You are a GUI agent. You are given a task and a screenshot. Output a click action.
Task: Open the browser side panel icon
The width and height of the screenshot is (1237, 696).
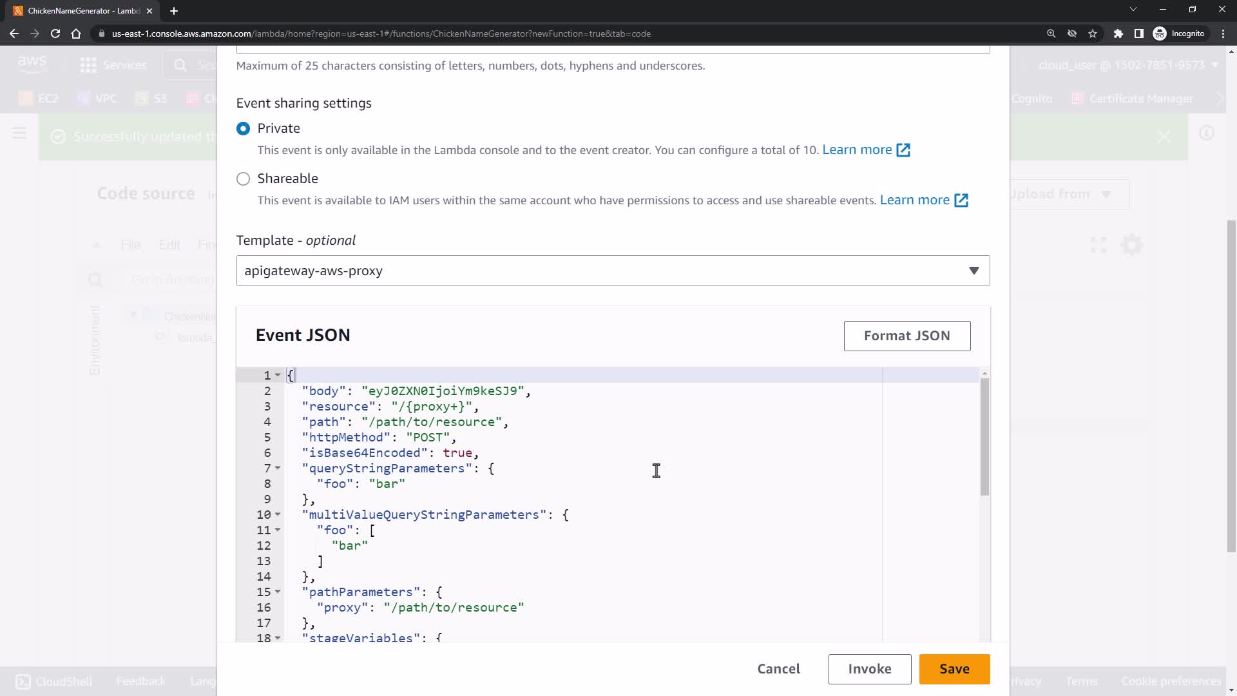tap(1138, 34)
